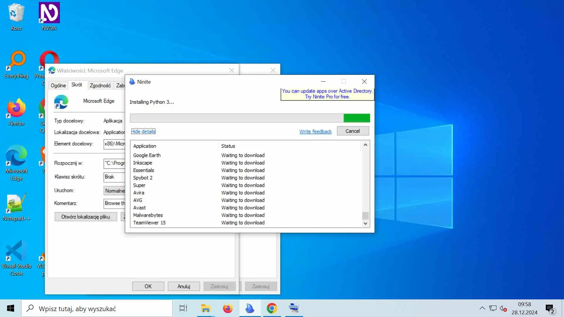564x317 pixels.
Task: Click the scroll-up arrow in the application list
Action: pyautogui.click(x=365, y=145)
